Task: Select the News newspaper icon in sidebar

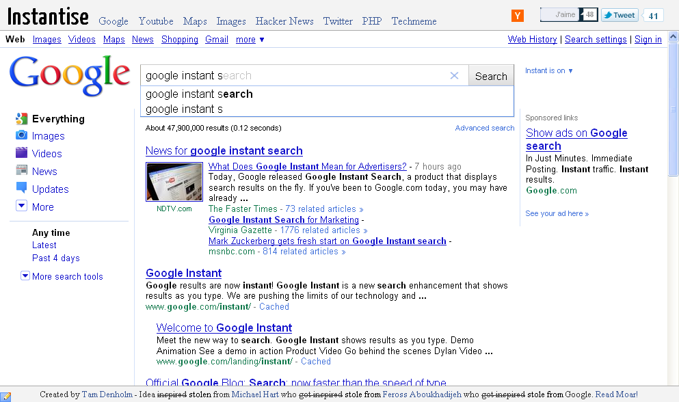Action: pyautogui.click(x=22, y=170)
